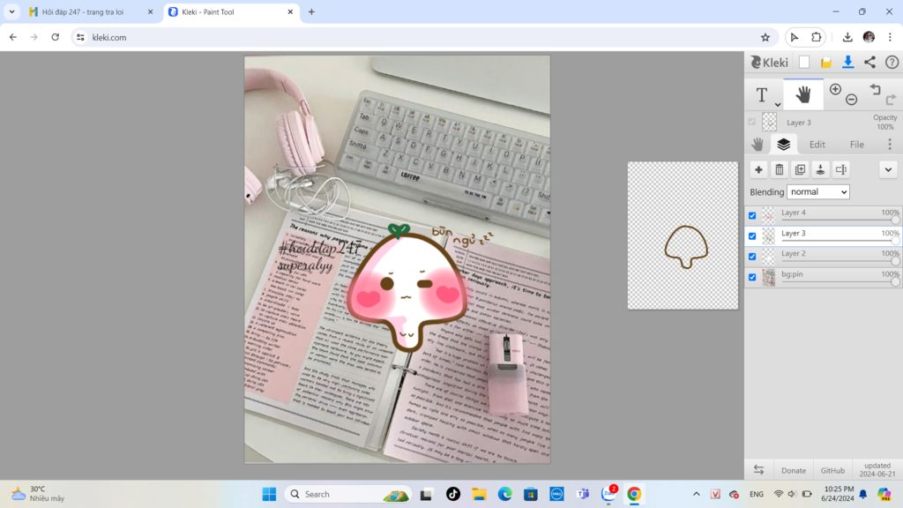Open the File tab
The height and width of the screenshot is (508, 903).
(857, 145)
